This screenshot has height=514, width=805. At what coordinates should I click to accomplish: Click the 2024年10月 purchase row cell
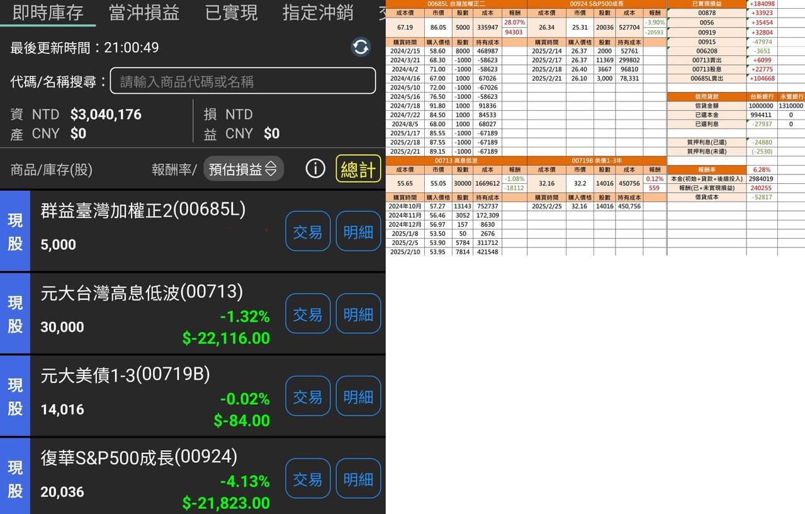[405, 206]
